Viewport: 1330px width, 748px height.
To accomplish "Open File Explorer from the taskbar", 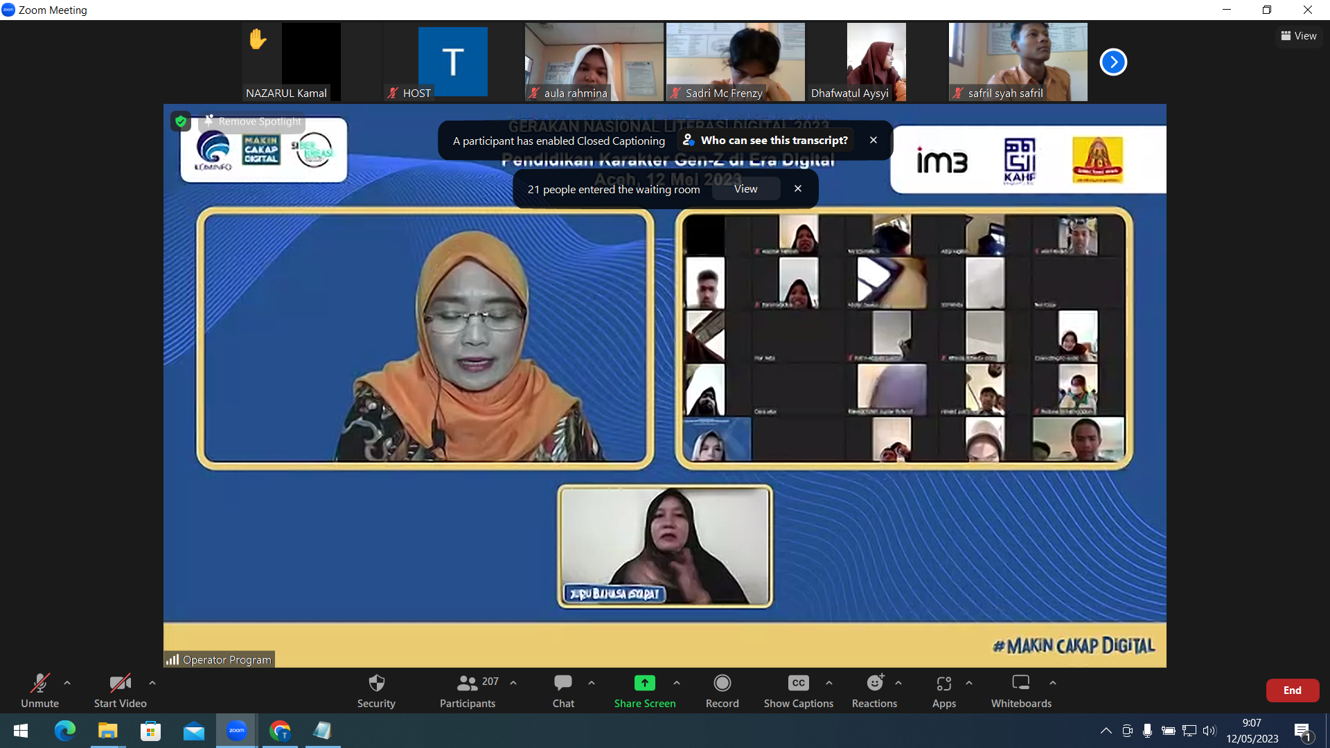I will click(x=107, y=731).
